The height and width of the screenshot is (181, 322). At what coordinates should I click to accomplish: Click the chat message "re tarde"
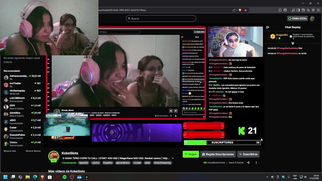[302, 53]
